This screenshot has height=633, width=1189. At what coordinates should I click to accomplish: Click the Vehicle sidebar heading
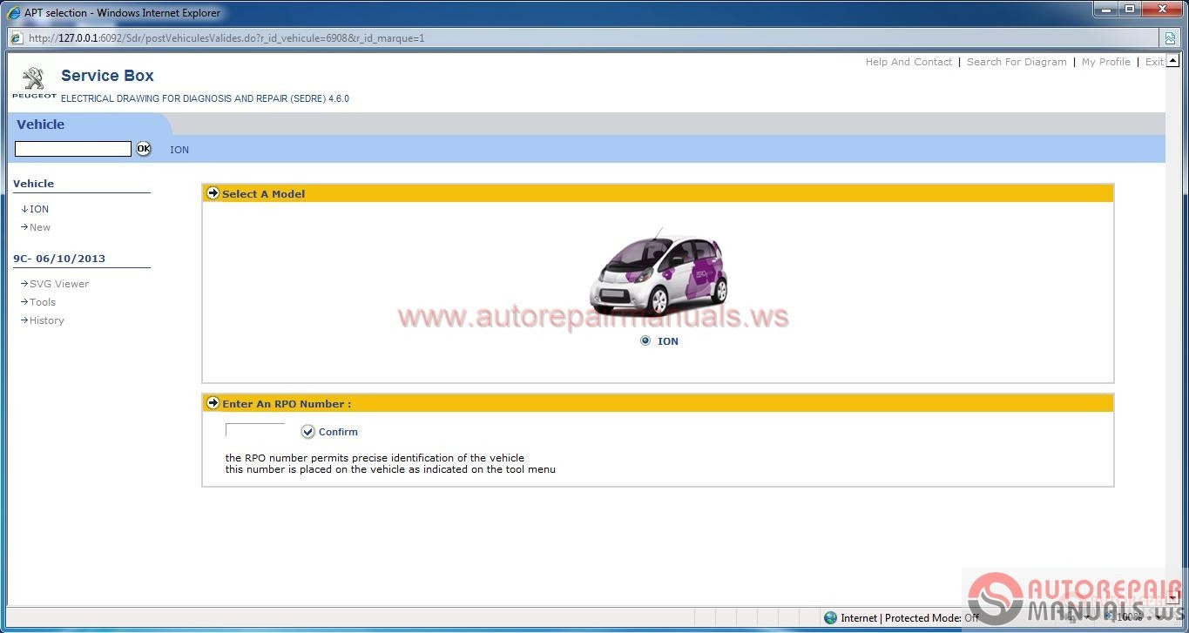[x=34, y=184]
